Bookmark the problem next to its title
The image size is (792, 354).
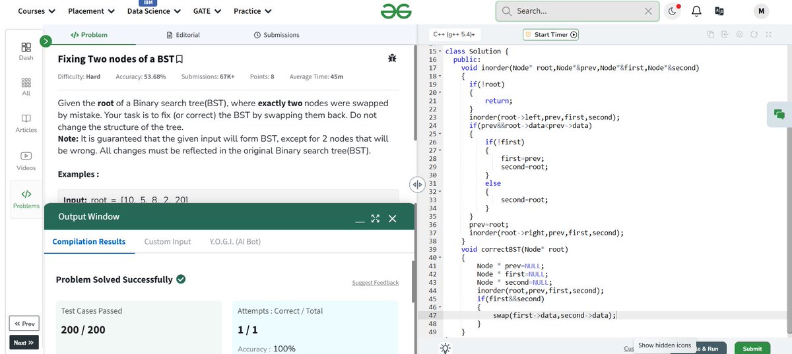click(x=180, y=59)
